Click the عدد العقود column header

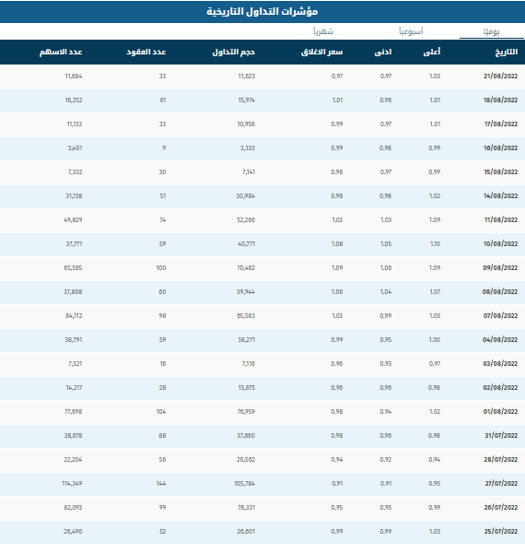coord(146,52)
